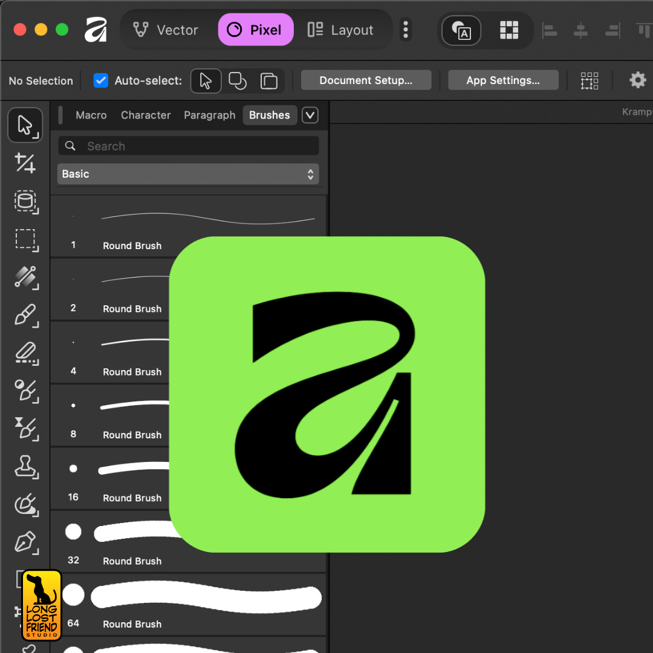Open the Basic brush category dropdown

click(188, 174)
